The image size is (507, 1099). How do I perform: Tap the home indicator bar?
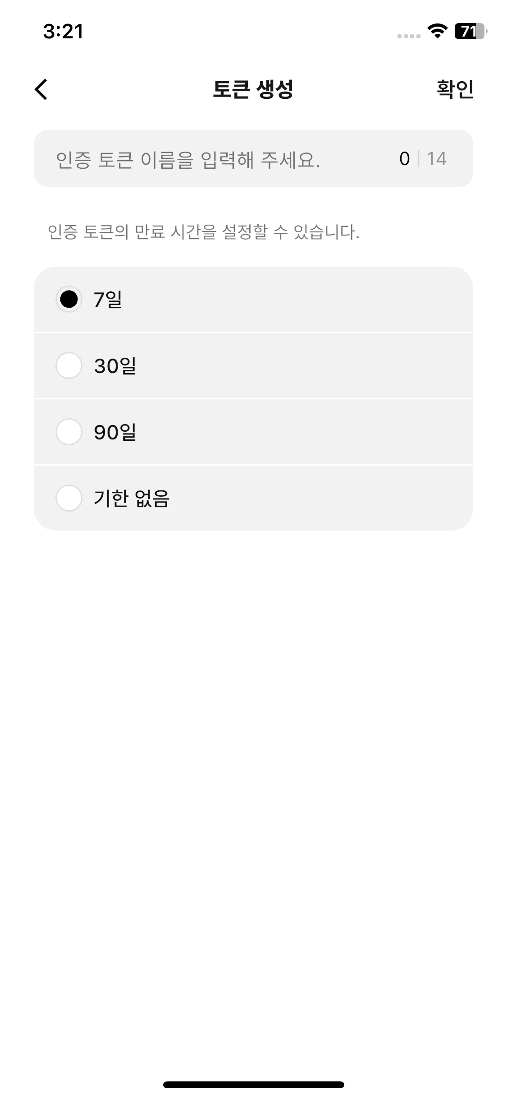pyautogui.click(x=253, y=1085)
